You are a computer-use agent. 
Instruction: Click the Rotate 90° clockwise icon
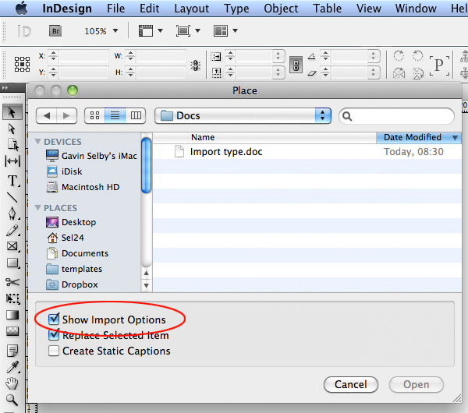[x=399, y=55]
